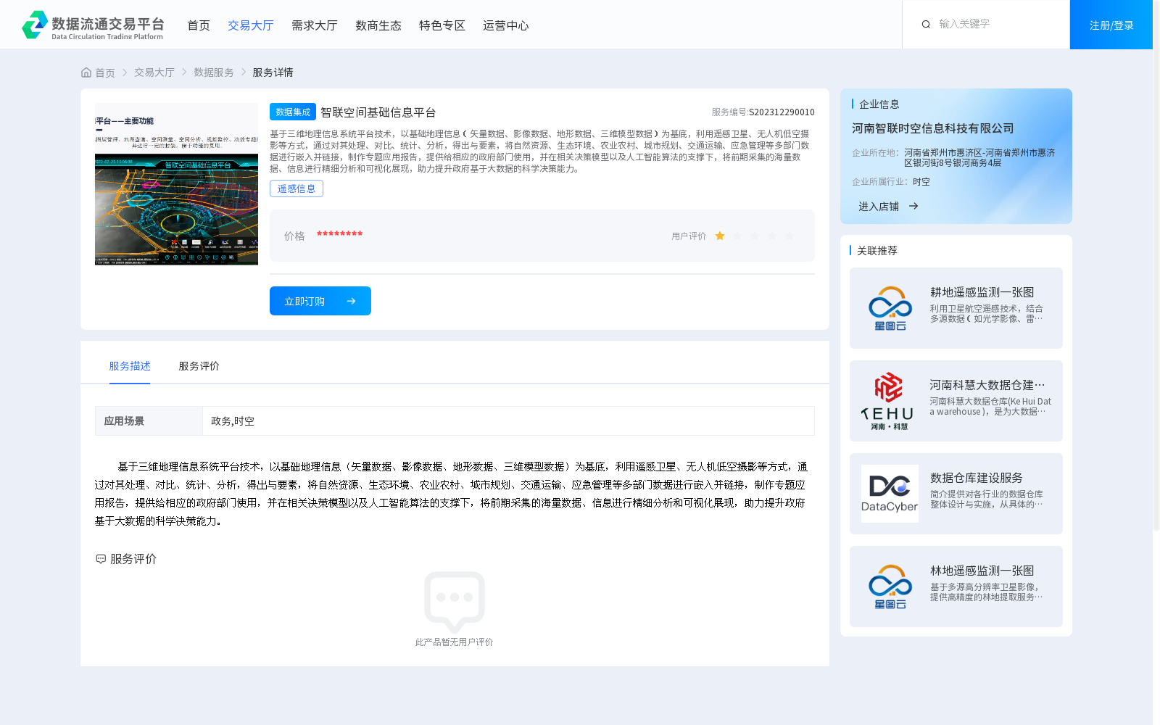Go to 首页 in breadcrumb
This screenshot has width=1160, height=725.
pyautogui.click(x=105, y=72)
